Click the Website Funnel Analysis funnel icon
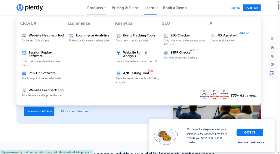Image resolution: width=280 pixels, height=154 pixels. (x=118, y=53)
